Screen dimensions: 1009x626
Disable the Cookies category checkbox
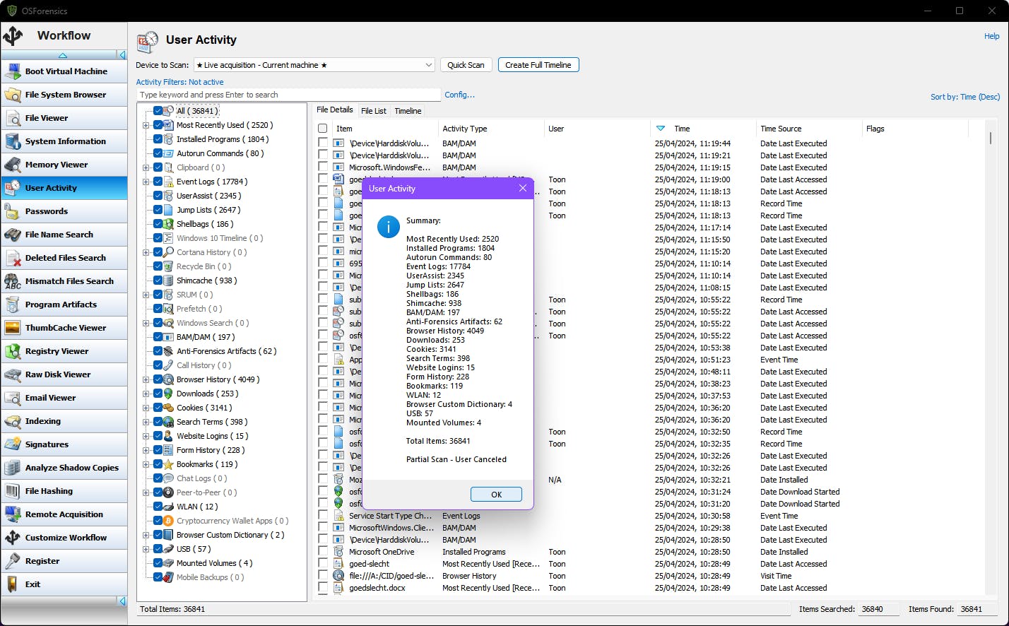tap(157, 408)
